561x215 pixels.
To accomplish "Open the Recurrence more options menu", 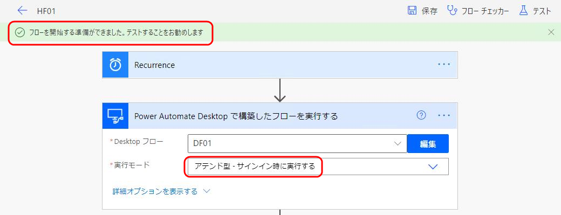I will click(444, 65).
